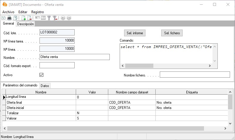235x140 pixels.
Task: Uncheck the Activo checkbox
Action: [41, 75]
